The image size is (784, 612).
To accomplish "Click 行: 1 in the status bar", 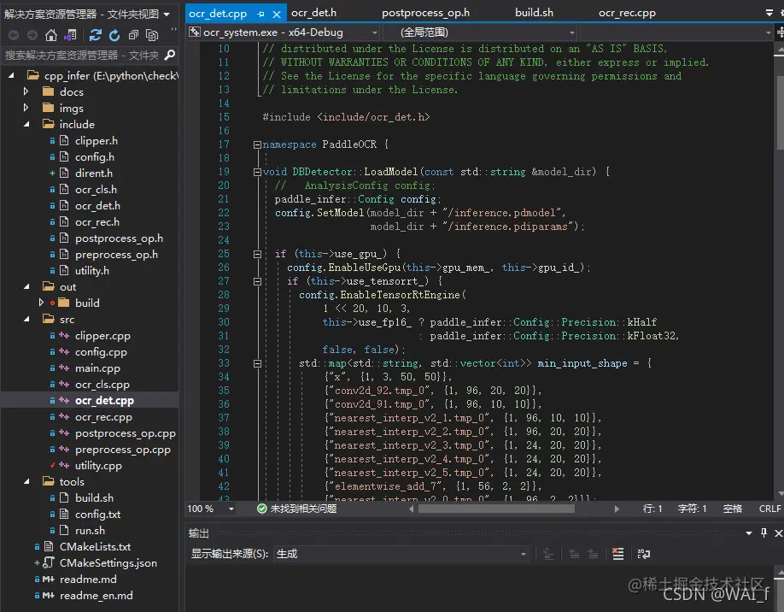I will point(652,509).
